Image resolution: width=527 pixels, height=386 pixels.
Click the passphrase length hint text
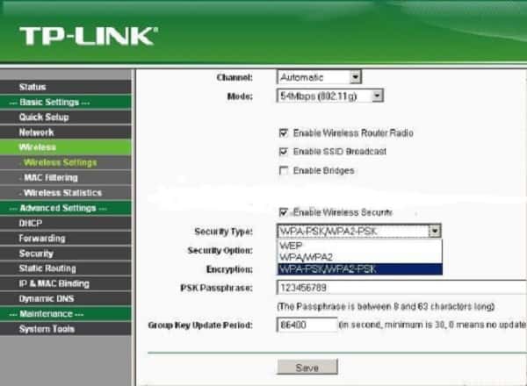[x=386, y=306]
